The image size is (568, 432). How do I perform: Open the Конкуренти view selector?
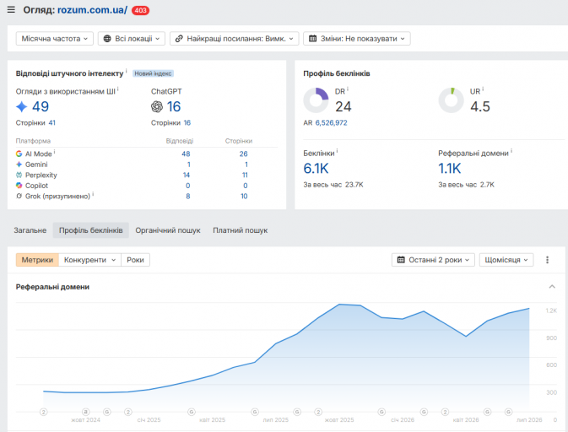pyautogui.click(x=89, y=260)
